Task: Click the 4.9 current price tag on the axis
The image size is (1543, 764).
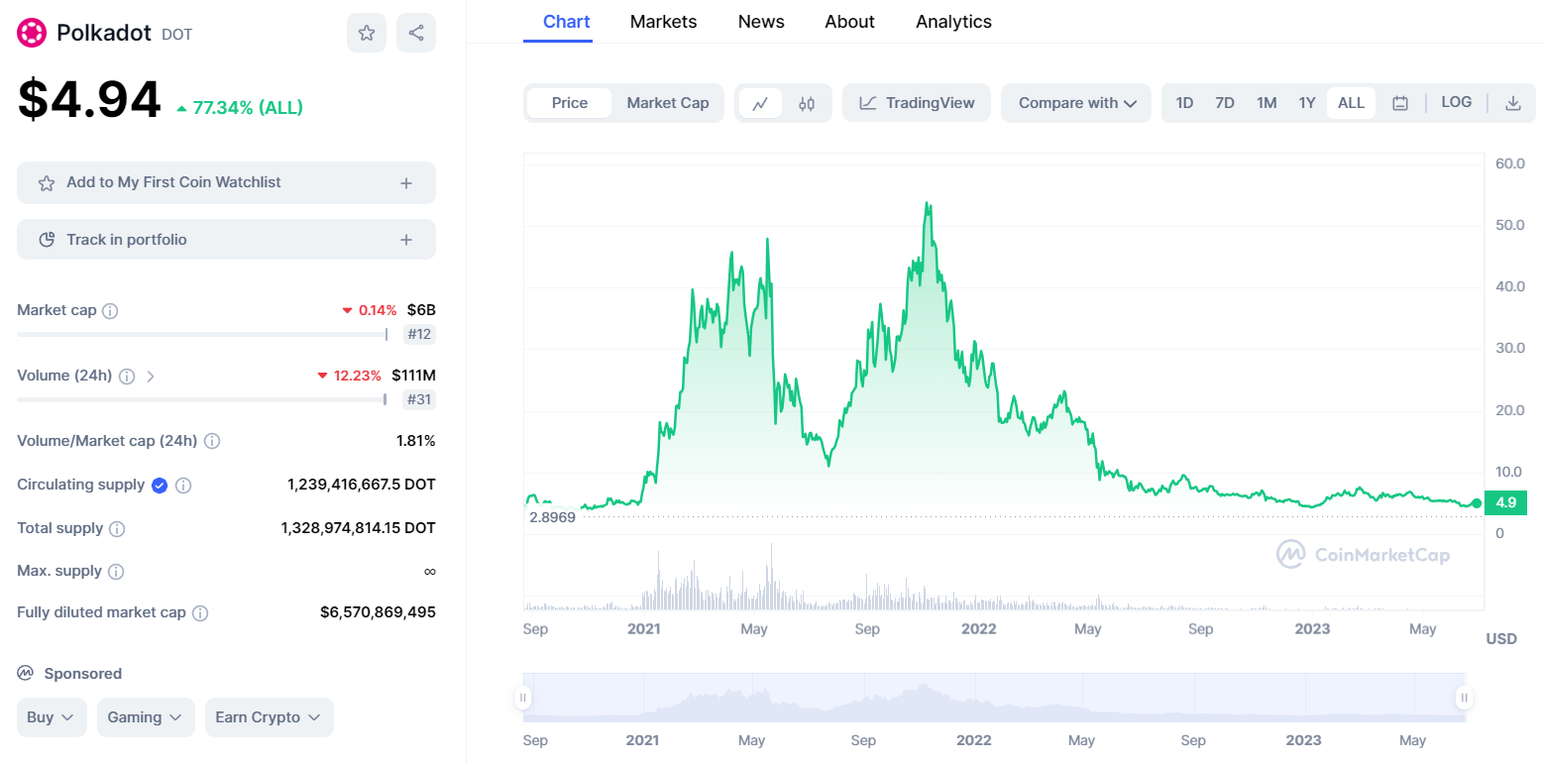Action: (1505, 503)
